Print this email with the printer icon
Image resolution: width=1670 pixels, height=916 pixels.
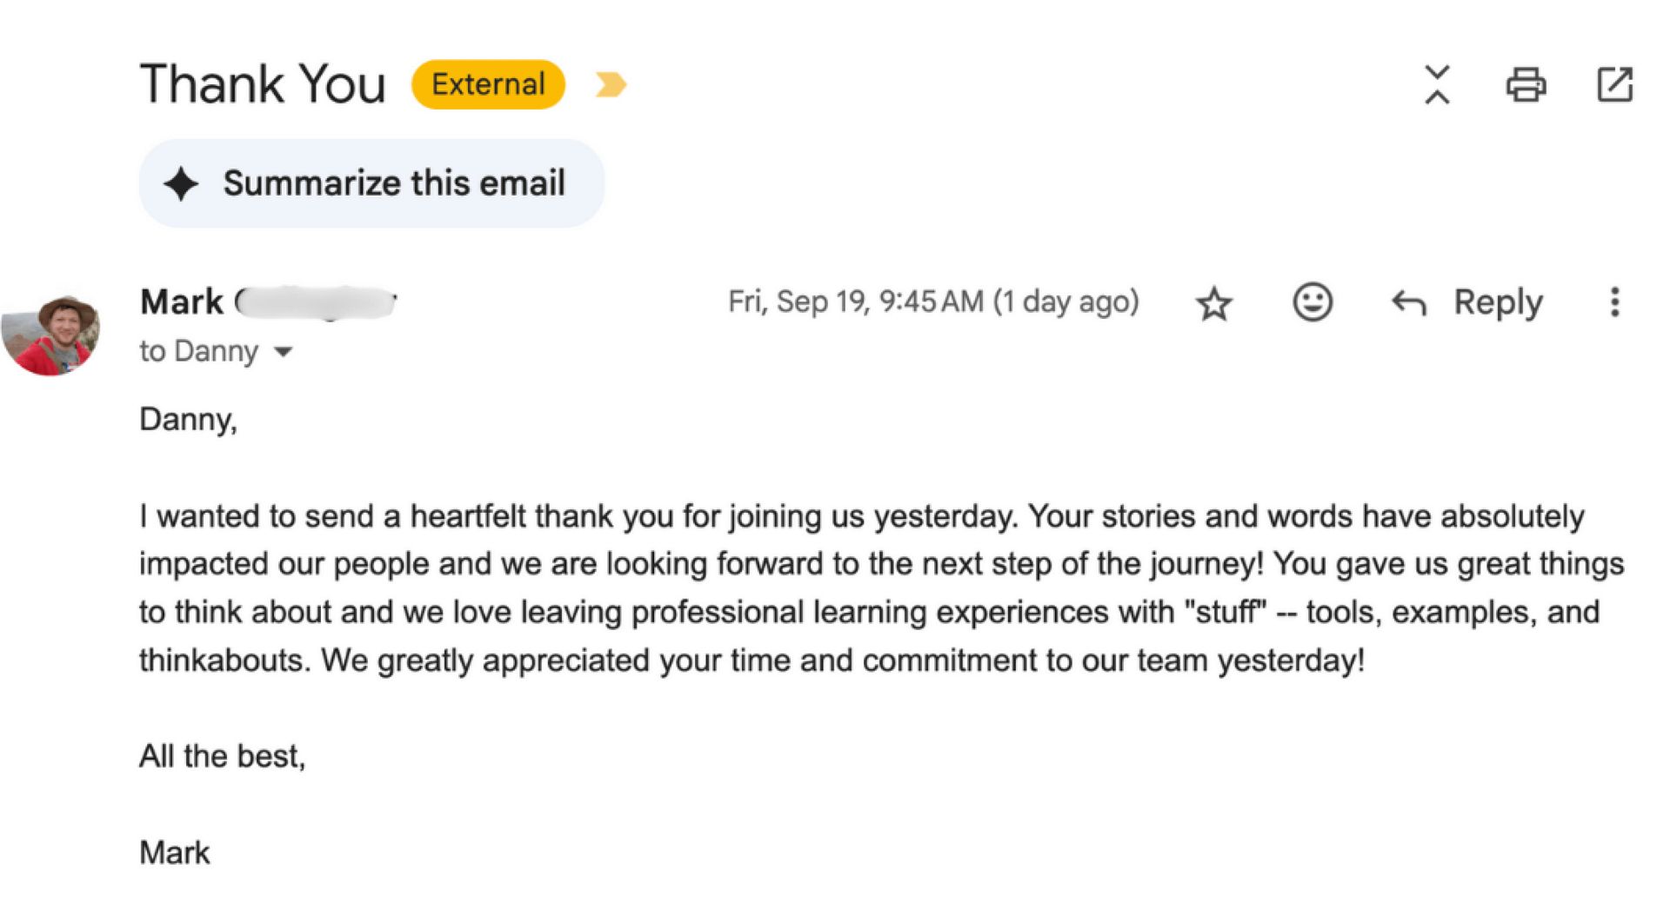(1526, 85)
